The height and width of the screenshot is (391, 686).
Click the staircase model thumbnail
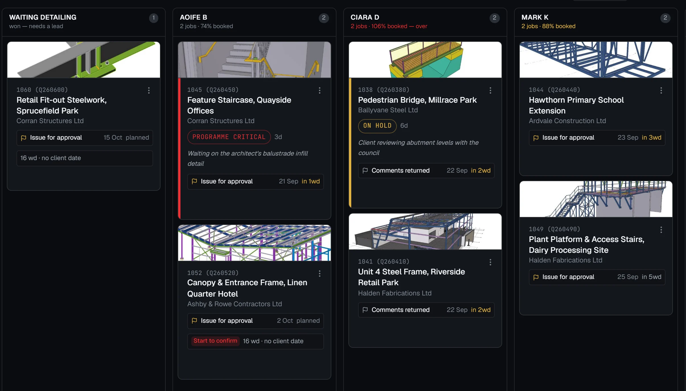254,60
